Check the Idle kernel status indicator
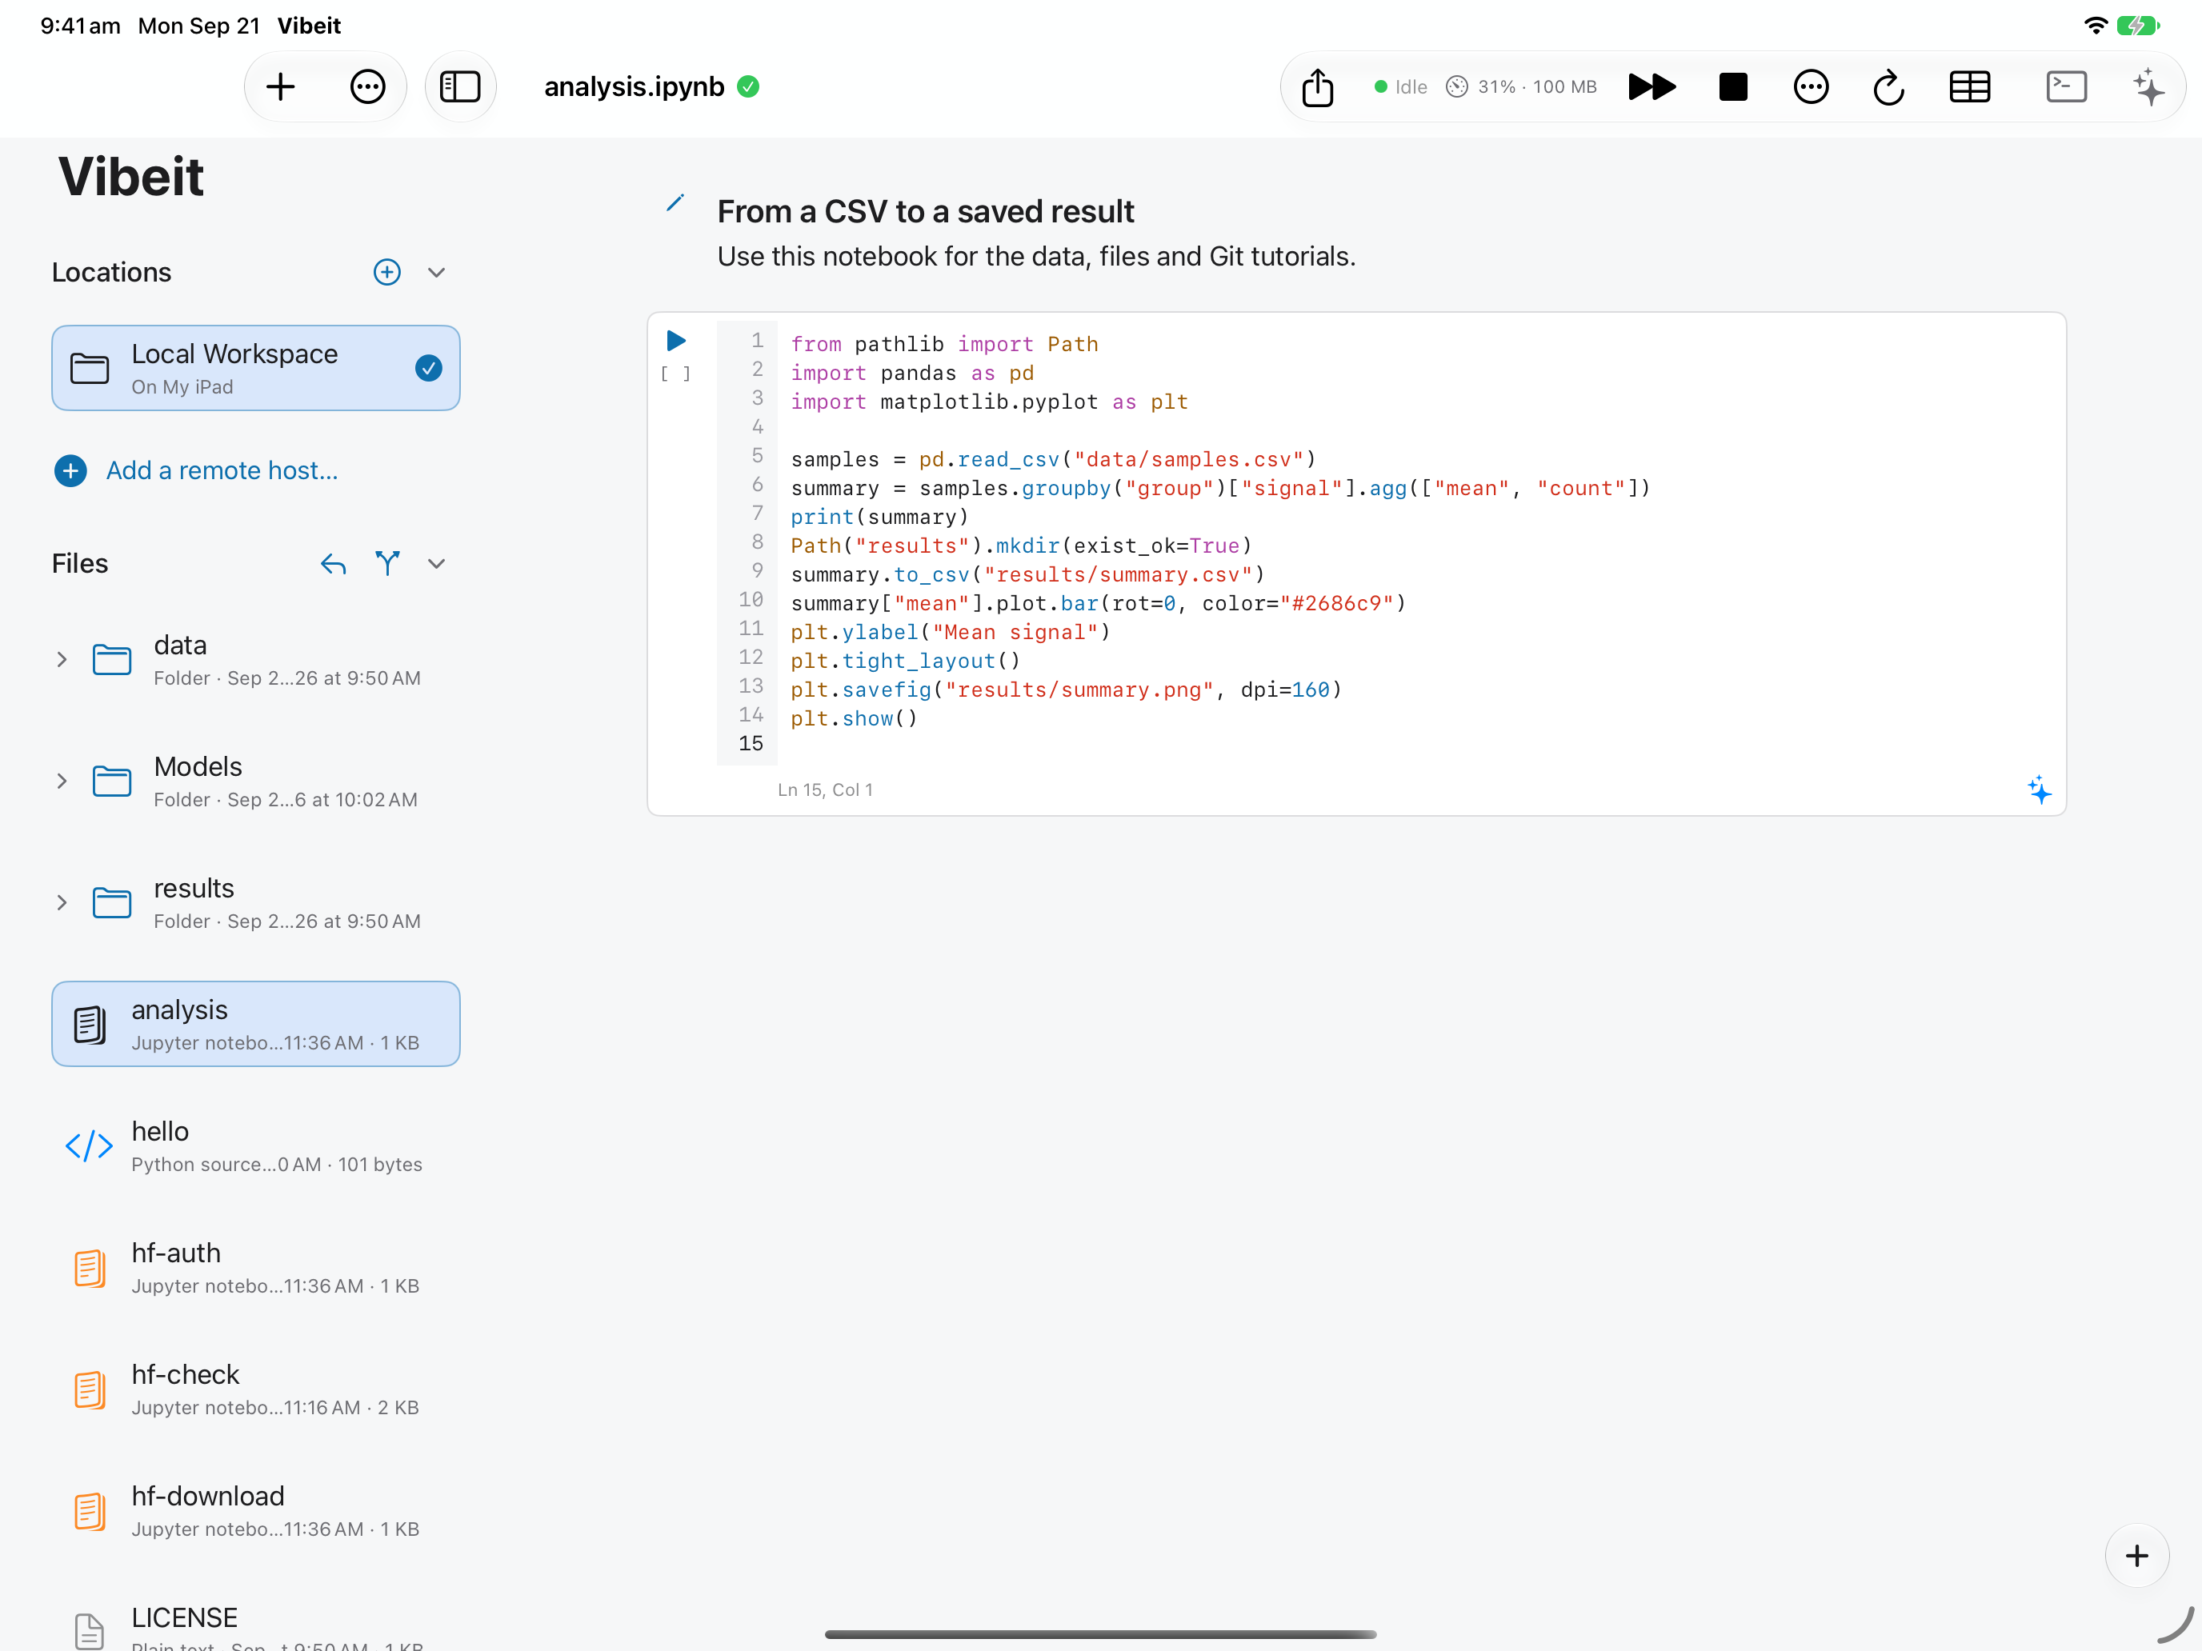2202x1651 pixels. pos(1399,86)
